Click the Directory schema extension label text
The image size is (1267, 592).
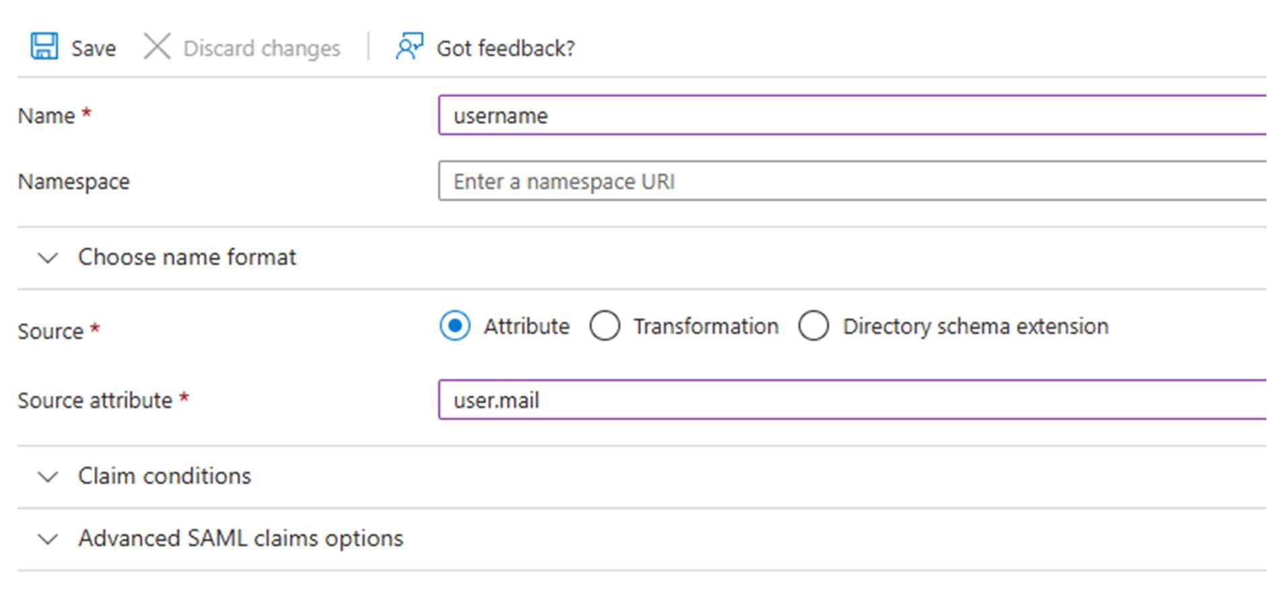(x=975, y=327)
